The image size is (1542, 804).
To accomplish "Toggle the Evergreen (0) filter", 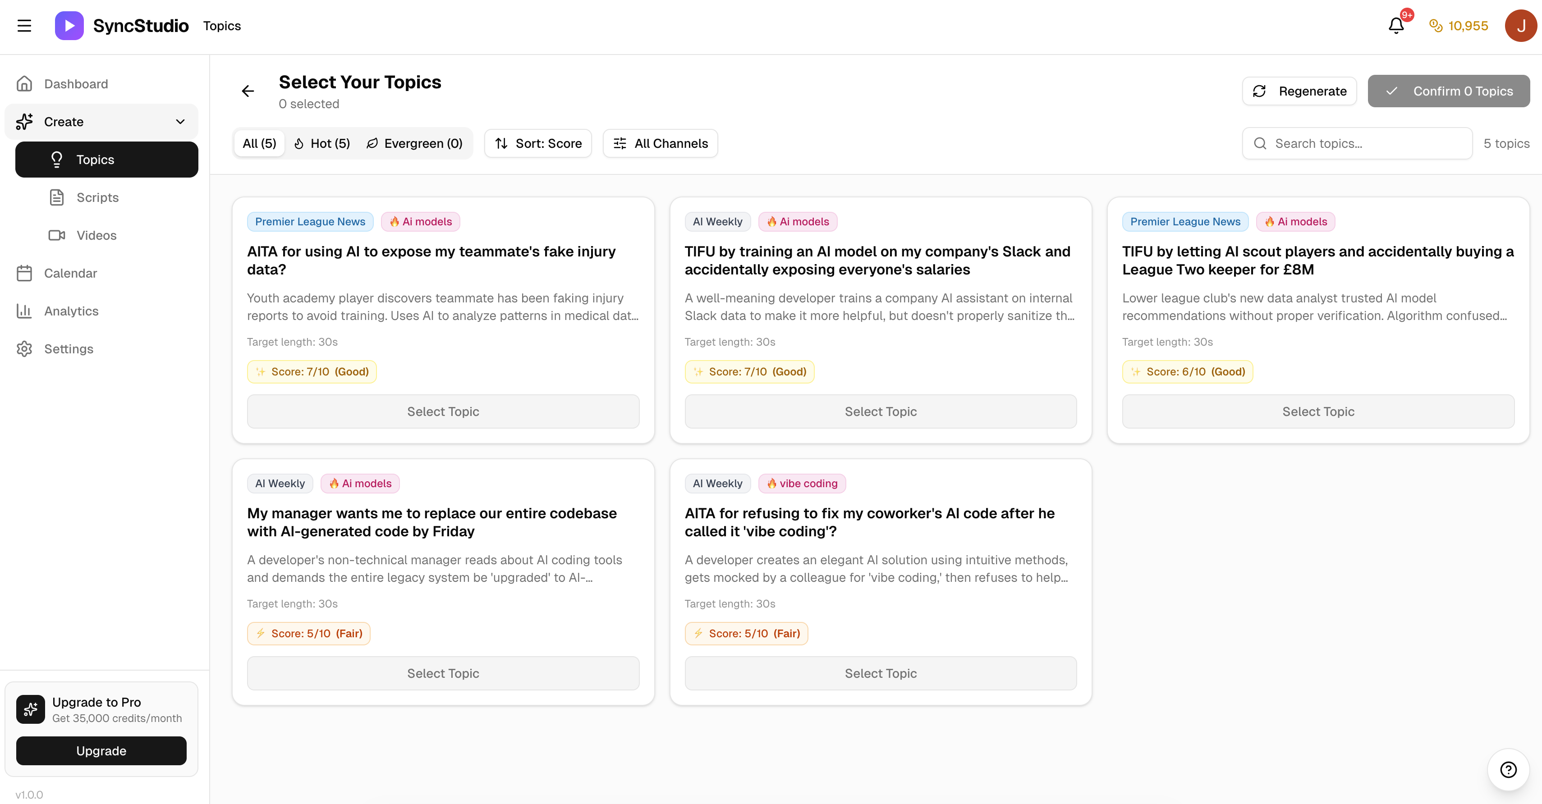I will click(x=414, y=143).
